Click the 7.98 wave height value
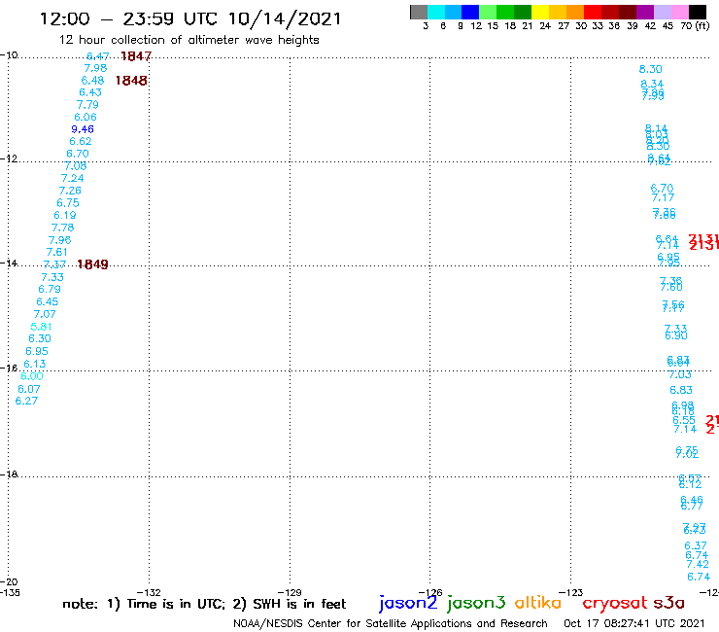This screenshot has width=719, height=632. 95,68
